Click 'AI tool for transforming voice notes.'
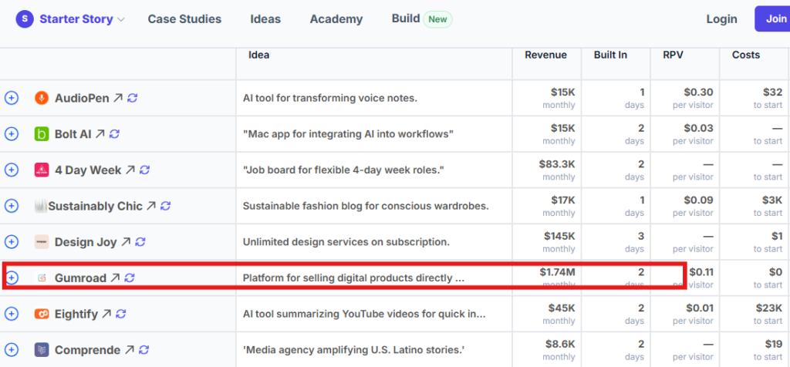This screenshot has width=790, height=367. click(x=330, y=98)
